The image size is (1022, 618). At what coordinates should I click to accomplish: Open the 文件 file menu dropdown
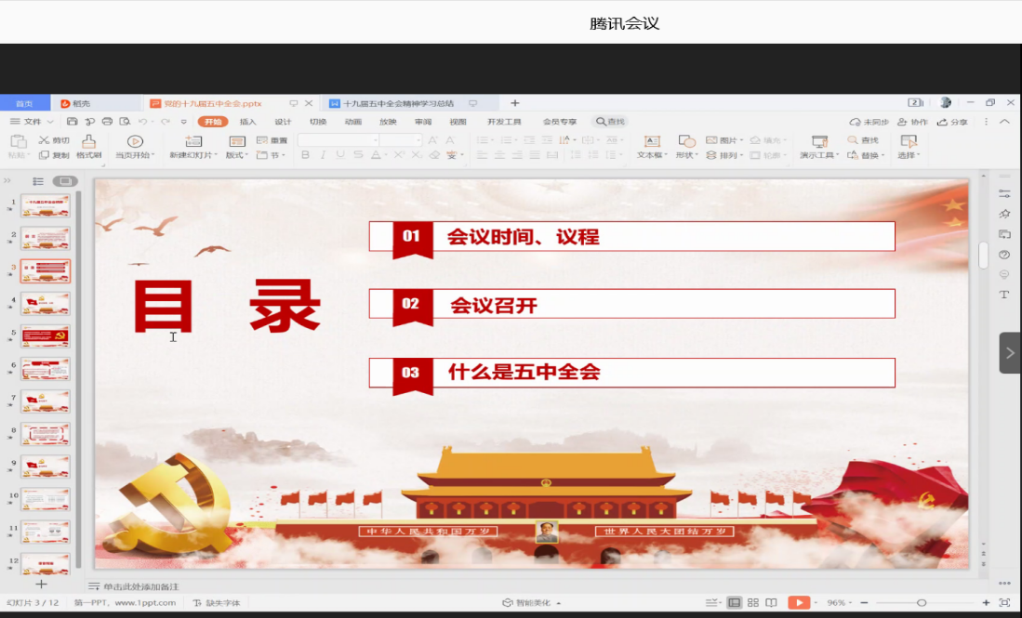click(x=32, y=122)
